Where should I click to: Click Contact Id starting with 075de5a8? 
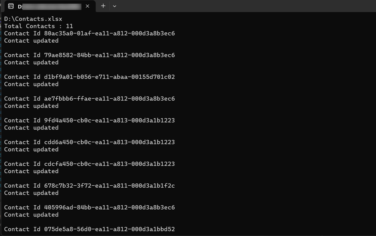(x=89, y=229)
